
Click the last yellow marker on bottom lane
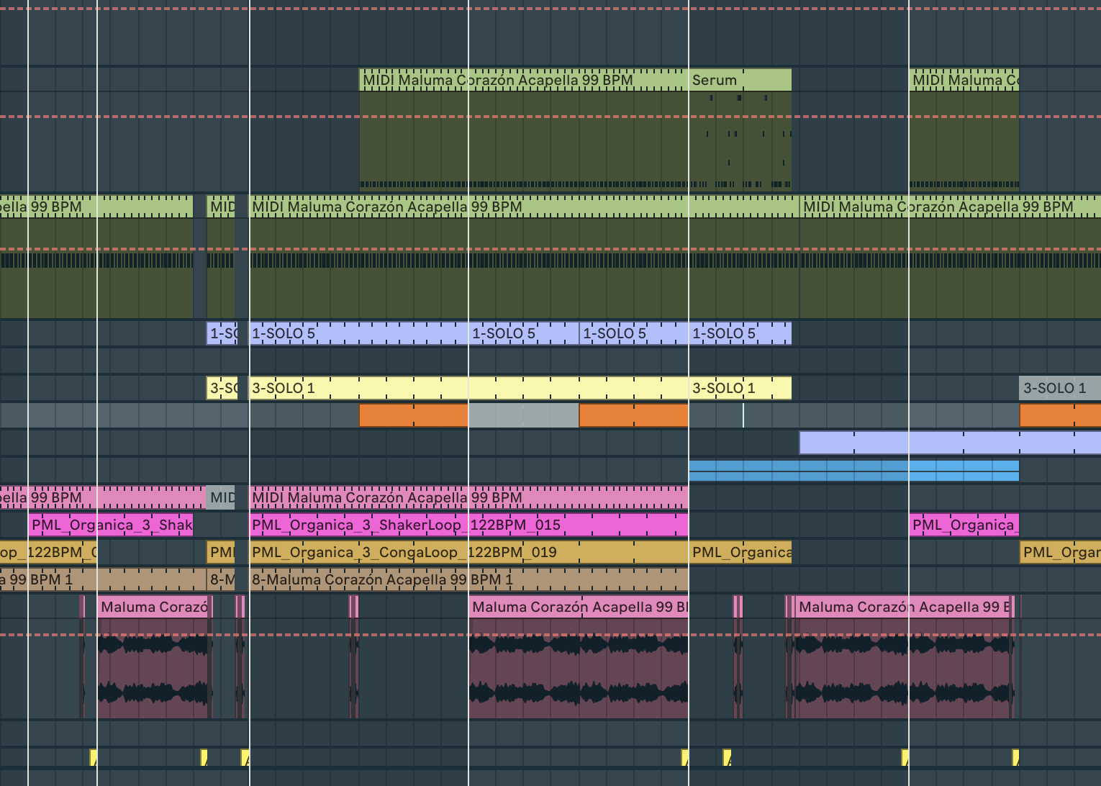(x=1015, y=757)
